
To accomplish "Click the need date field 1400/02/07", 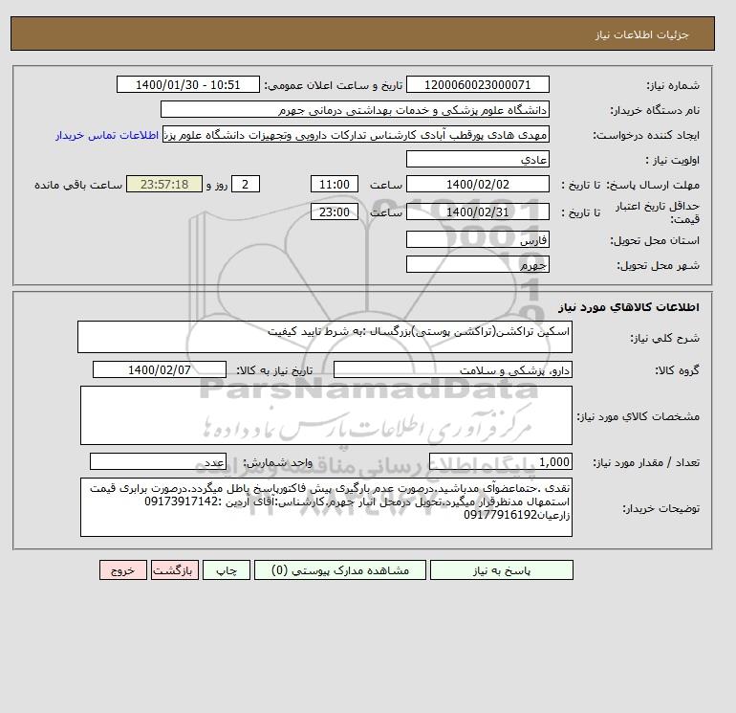I will pyautogui.click(x=160, y=369).
